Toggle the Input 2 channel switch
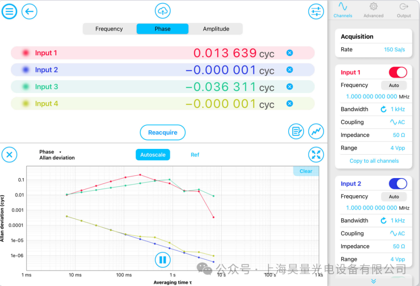This screenshot has width=420, height=286. point(397,184)
